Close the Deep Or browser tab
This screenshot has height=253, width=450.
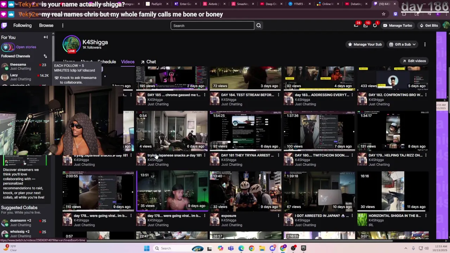(x=281, y=4)
